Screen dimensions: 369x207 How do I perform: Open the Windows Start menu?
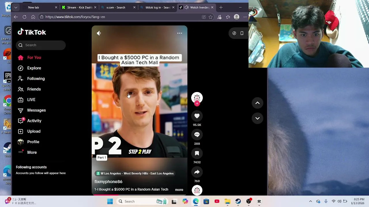click(x=110, y=202)
